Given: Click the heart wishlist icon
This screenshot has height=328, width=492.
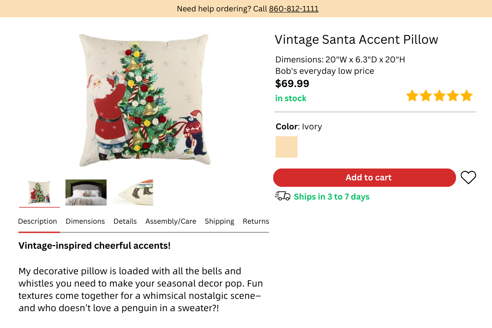Looking at the screenshot, I should pyautogui.click(x=468, y=178).
